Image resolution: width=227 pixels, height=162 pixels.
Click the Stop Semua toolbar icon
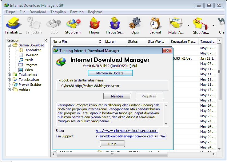[74, 24]
